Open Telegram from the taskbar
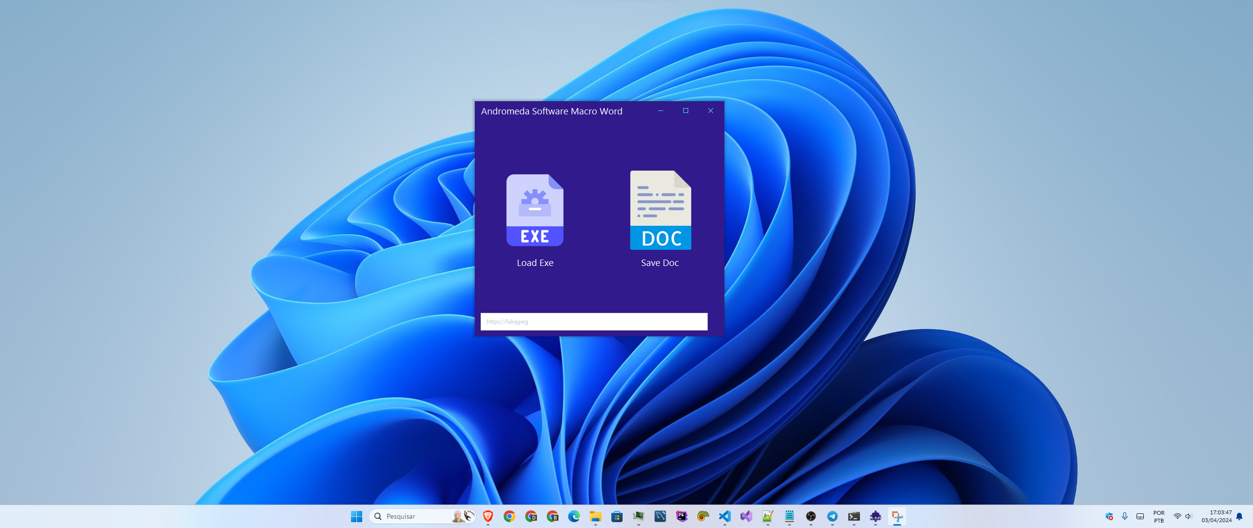Image resolution: width=1253 pixels, height=528 pixels. tap(833, 516)
